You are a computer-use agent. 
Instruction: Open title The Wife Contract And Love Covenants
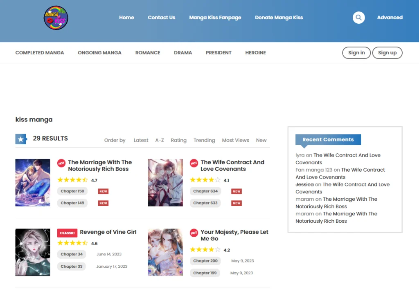point(232,166)
